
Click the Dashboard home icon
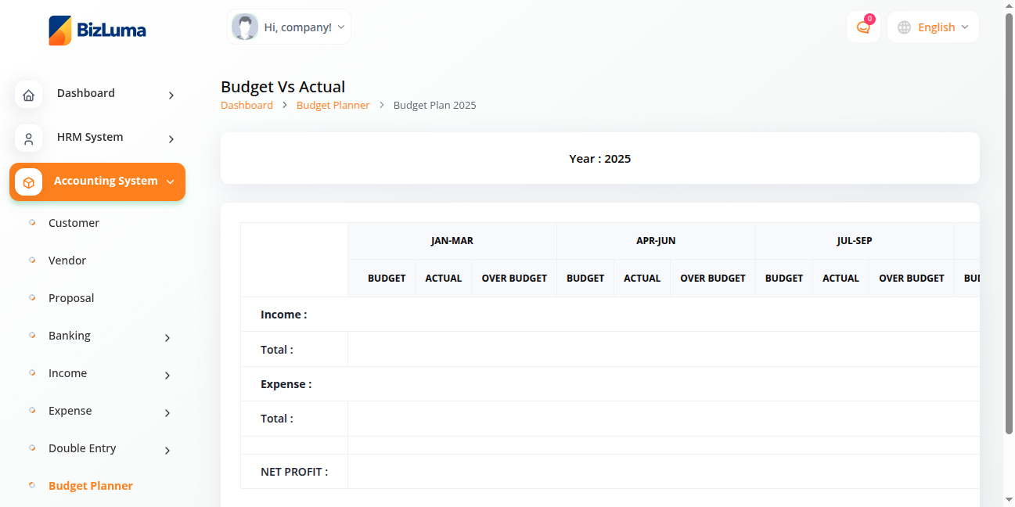[x=29, y=95]
